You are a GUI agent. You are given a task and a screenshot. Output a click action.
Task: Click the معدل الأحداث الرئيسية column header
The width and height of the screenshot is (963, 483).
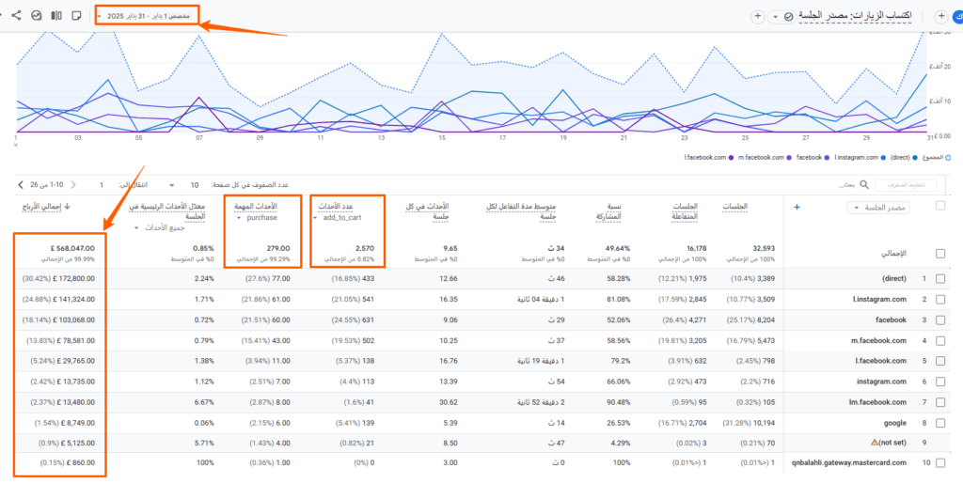pyautogui.click(x=166, y=211)
